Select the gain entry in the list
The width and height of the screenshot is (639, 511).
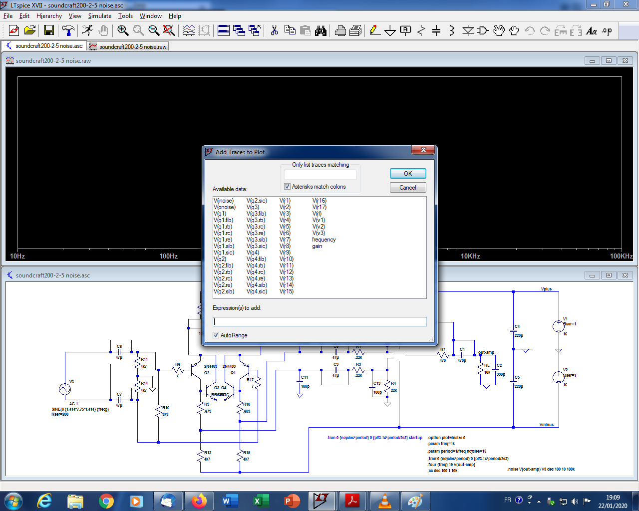[x=317, y=246]
